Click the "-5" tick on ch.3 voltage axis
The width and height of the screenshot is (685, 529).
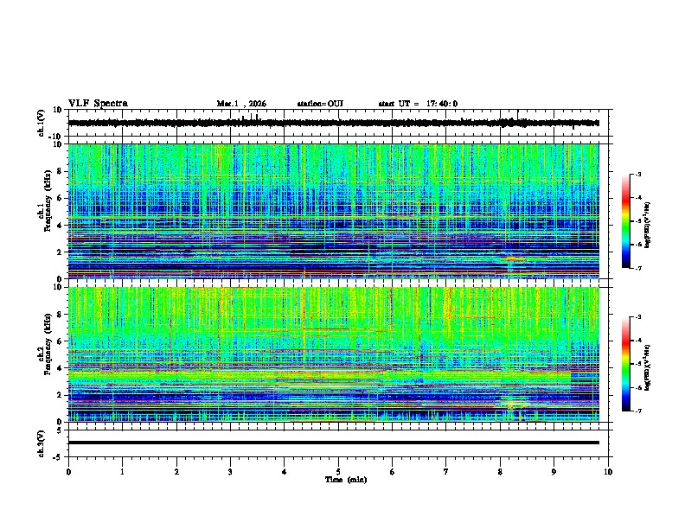click(59, 457)
